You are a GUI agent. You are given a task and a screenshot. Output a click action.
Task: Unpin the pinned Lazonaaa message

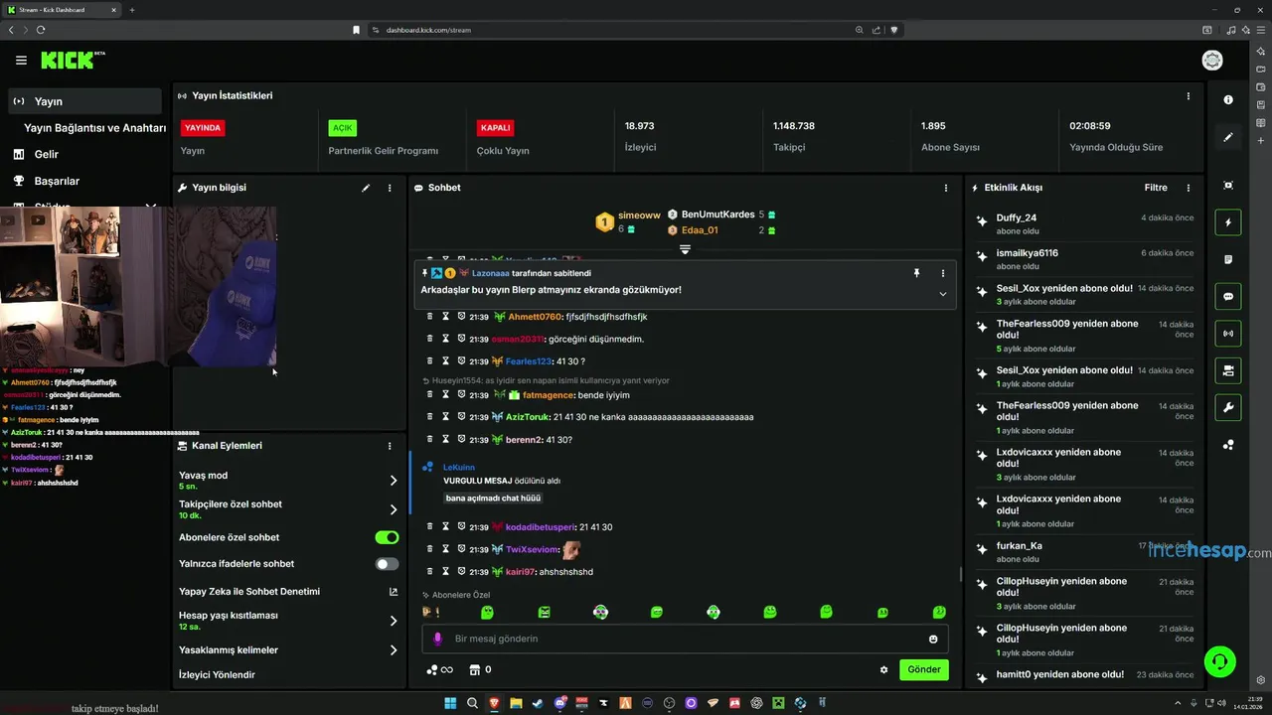point(916,273)
